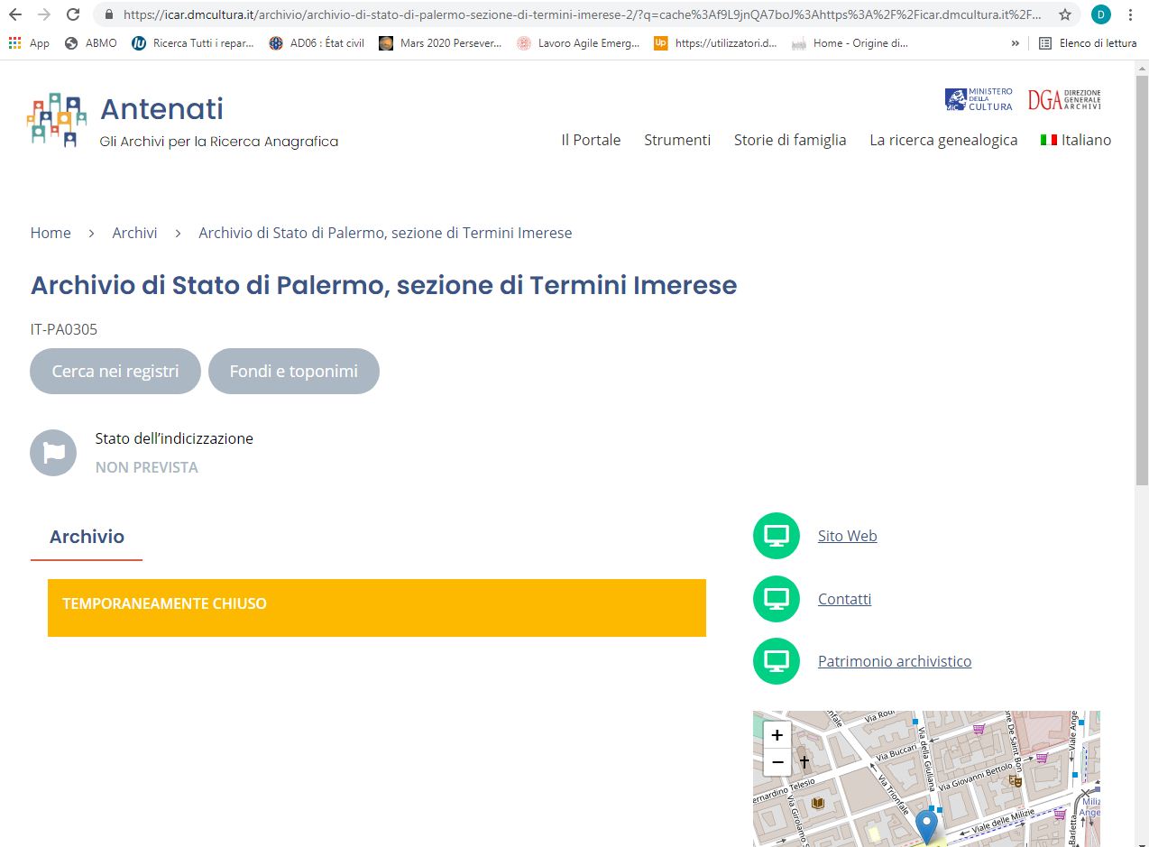Image resolution: width=1149 pixels, height=847 pixels.
Task: Open the Home - Origine di... bookmark
Action: tap(850, 42)
